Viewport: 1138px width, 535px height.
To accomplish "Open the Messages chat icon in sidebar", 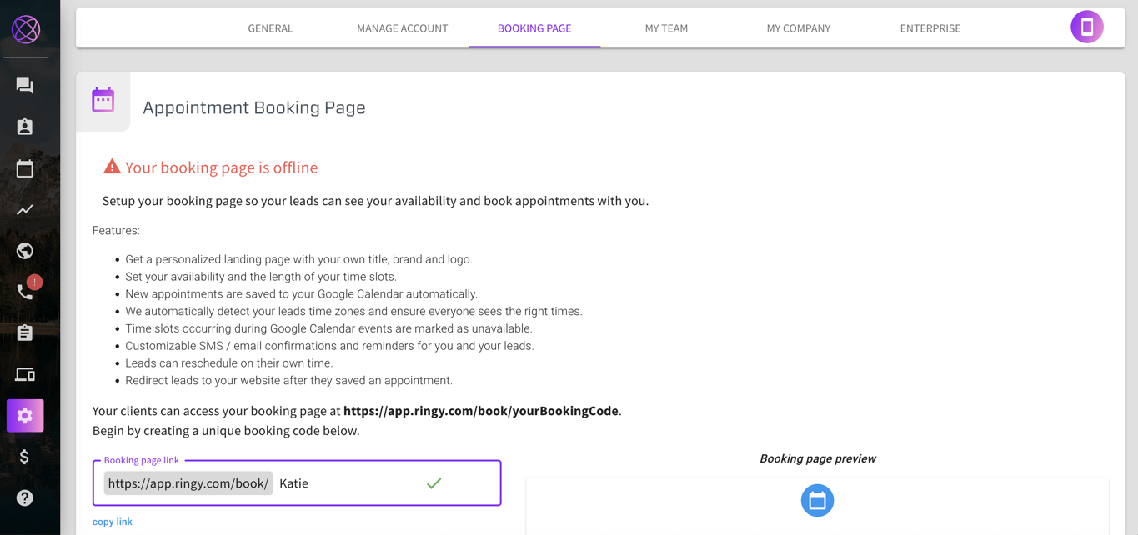I will tap(24, 86).
